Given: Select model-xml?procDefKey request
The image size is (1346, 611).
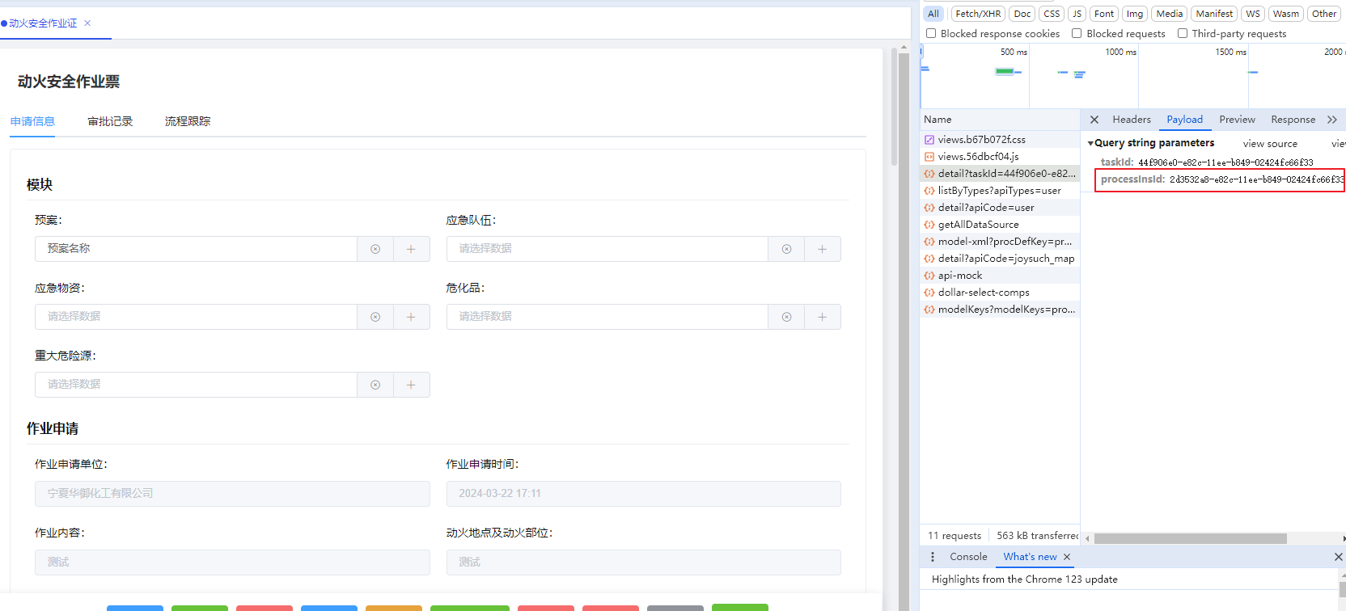Looking at the screenshot, I should click(1000, 242).
